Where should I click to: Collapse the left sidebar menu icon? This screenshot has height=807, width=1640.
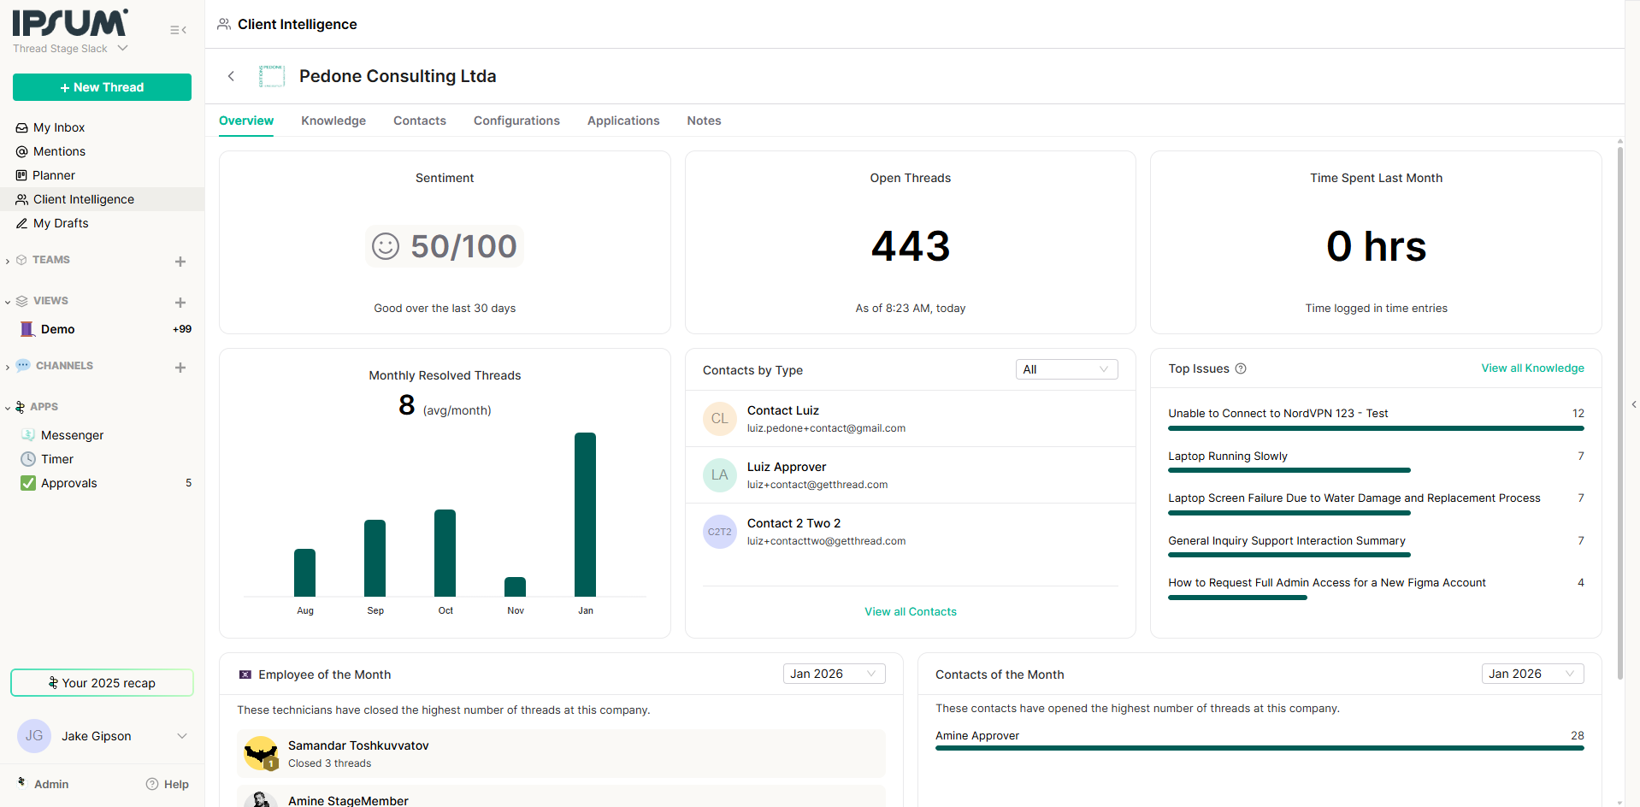click(178, 30)
